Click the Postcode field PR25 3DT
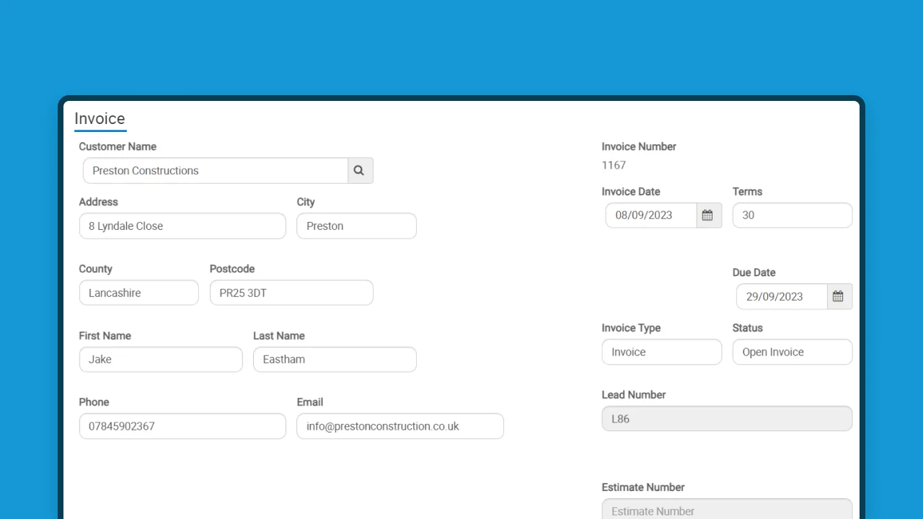Image resolution: width=923 pixels, height=519 pixels. click(x=291, y=293)
